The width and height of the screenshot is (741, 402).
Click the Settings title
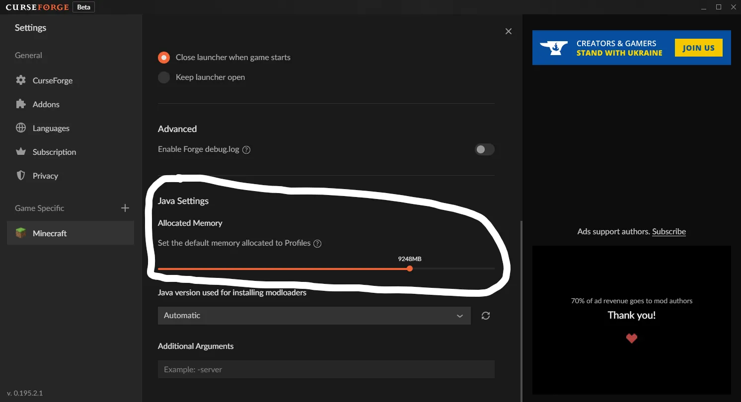click(x=30, y=28)
